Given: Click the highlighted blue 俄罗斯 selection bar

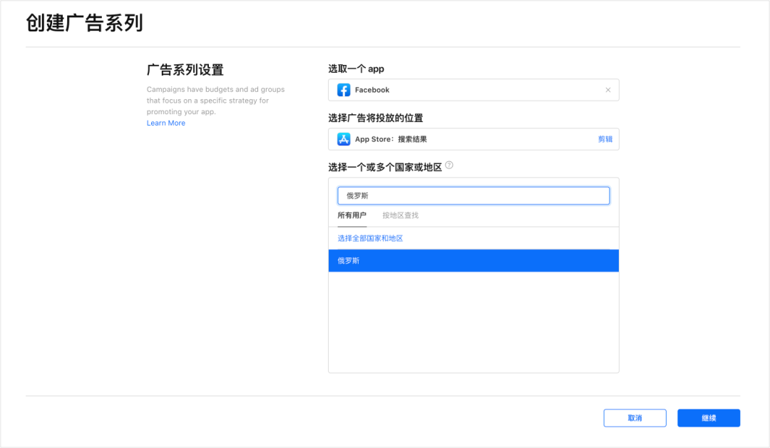Looking at the screenshot, I should [473, 260].
